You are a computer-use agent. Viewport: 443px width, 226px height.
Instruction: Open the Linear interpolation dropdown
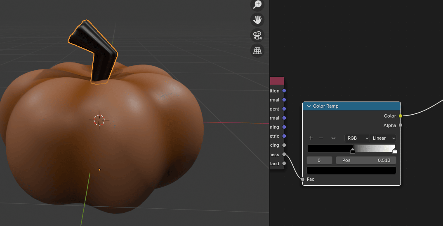coord(383,138)
